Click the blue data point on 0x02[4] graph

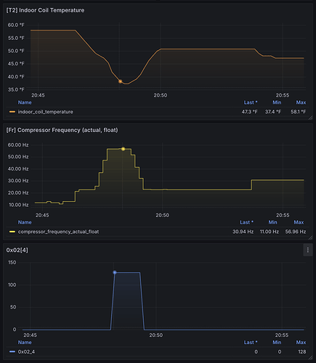point(115,272)
